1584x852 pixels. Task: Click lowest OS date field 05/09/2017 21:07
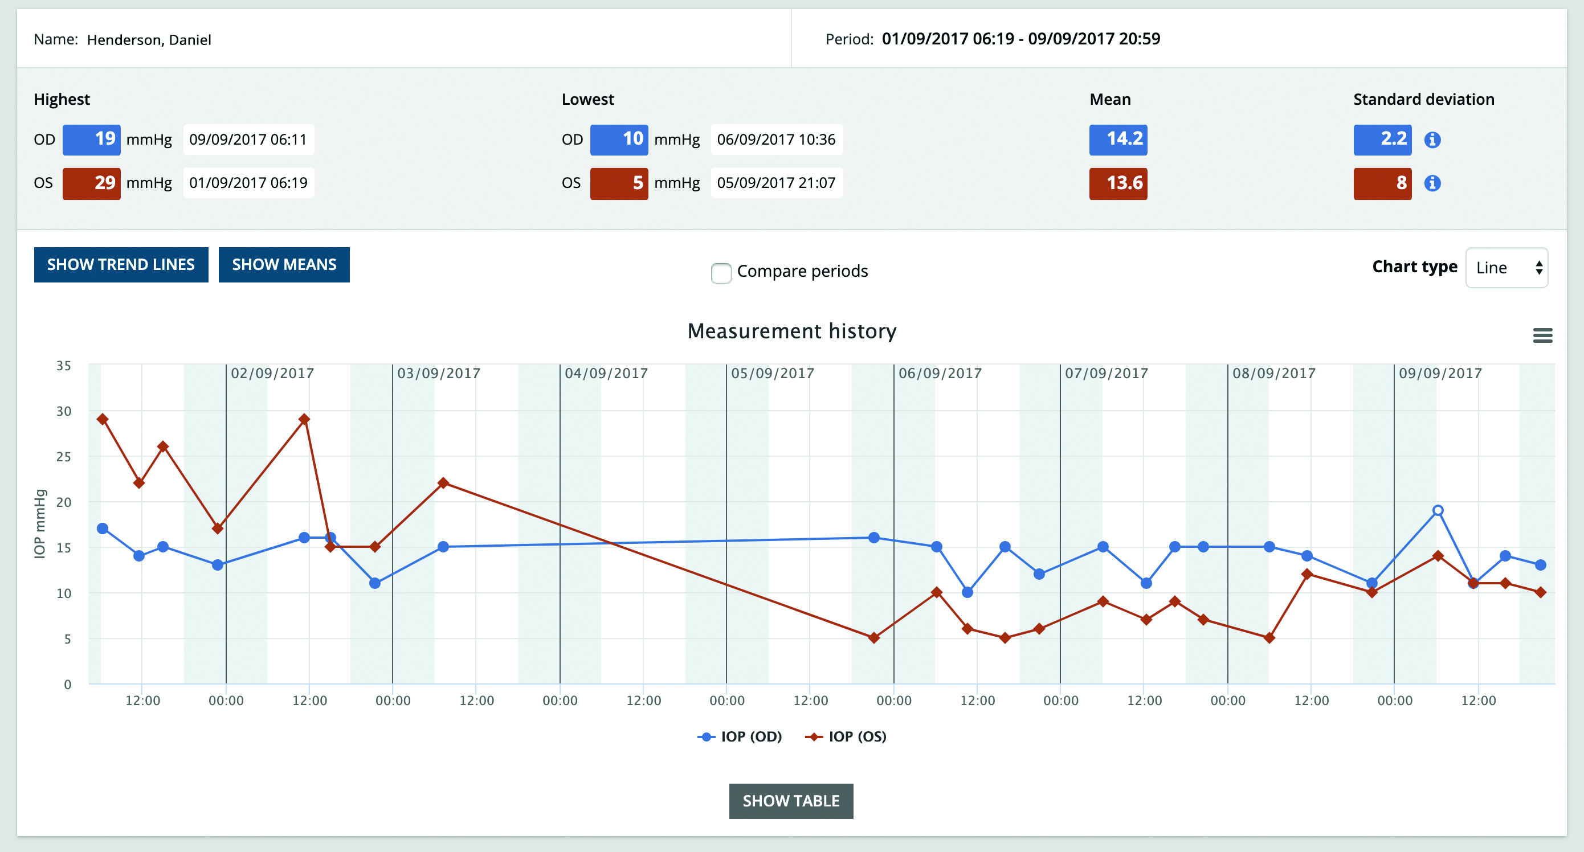pyautogui.click(x=776, y=183)
